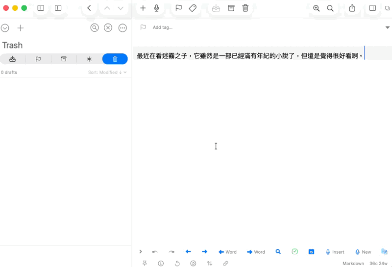Open the draft info icon in the bottom bar
392x267 pixels.
pyautogui.click(x=161, y=263)
